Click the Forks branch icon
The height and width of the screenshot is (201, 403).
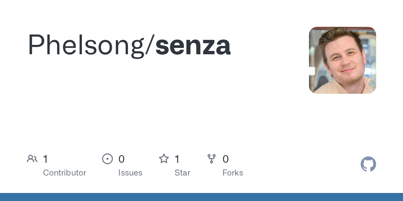[212, 159]
